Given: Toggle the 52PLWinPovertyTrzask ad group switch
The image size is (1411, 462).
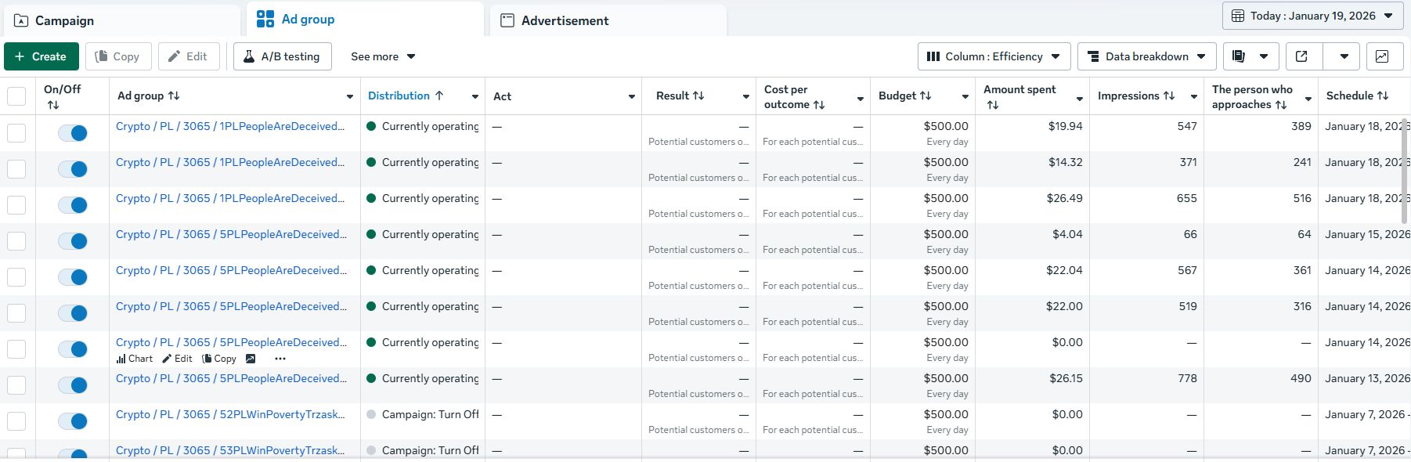Looking at the screenshot, I should [x=73, y=421].
